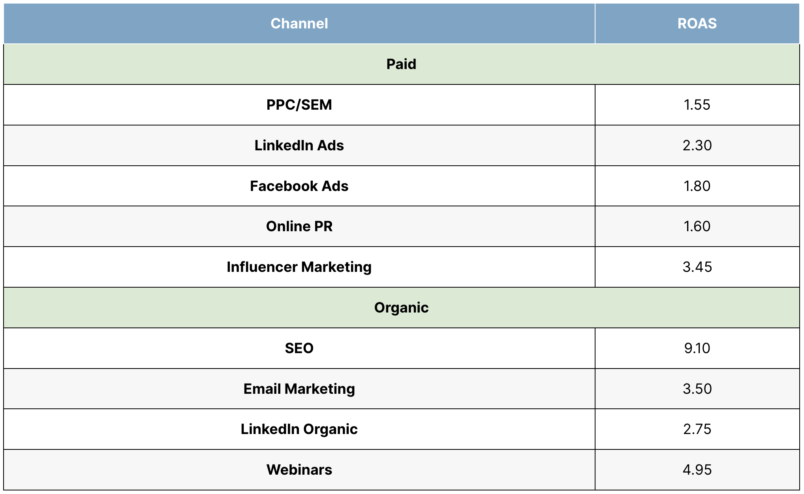The width and height of the screenshot is (804, 494).
Task: Click the ROAS column header
Action: point(697,24)
